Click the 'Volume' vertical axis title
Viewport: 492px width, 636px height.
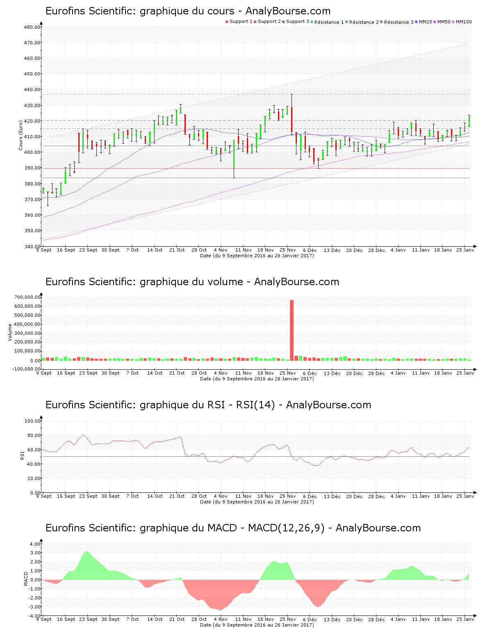[x=10, y=332]
